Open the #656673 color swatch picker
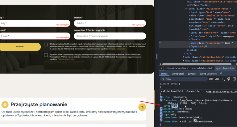 [x=175, y=97]
